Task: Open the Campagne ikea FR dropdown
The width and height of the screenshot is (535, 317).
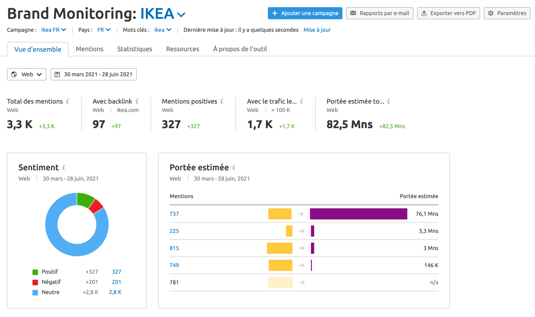Action: coord(53,30)
